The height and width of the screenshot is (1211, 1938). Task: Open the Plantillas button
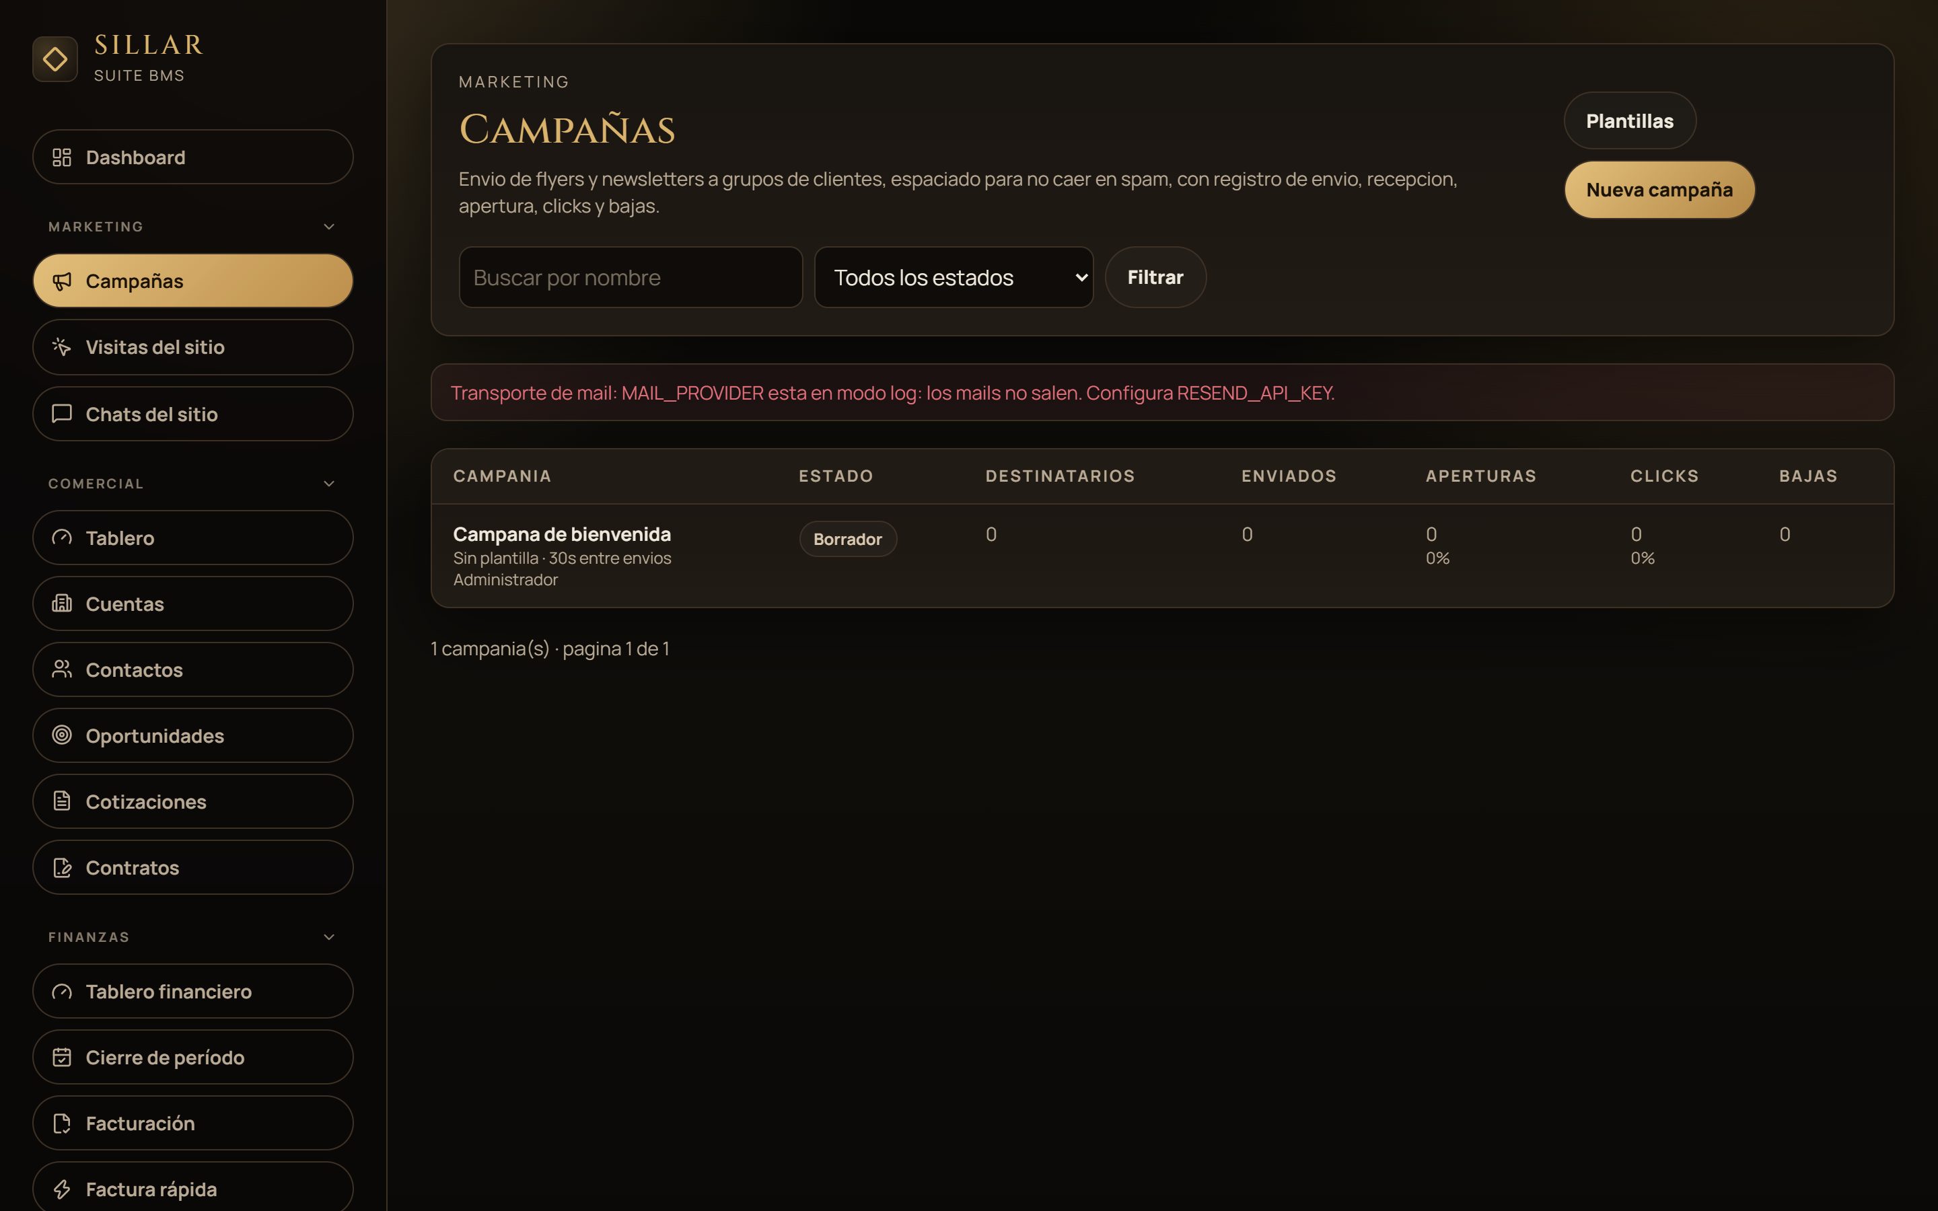1630,121
